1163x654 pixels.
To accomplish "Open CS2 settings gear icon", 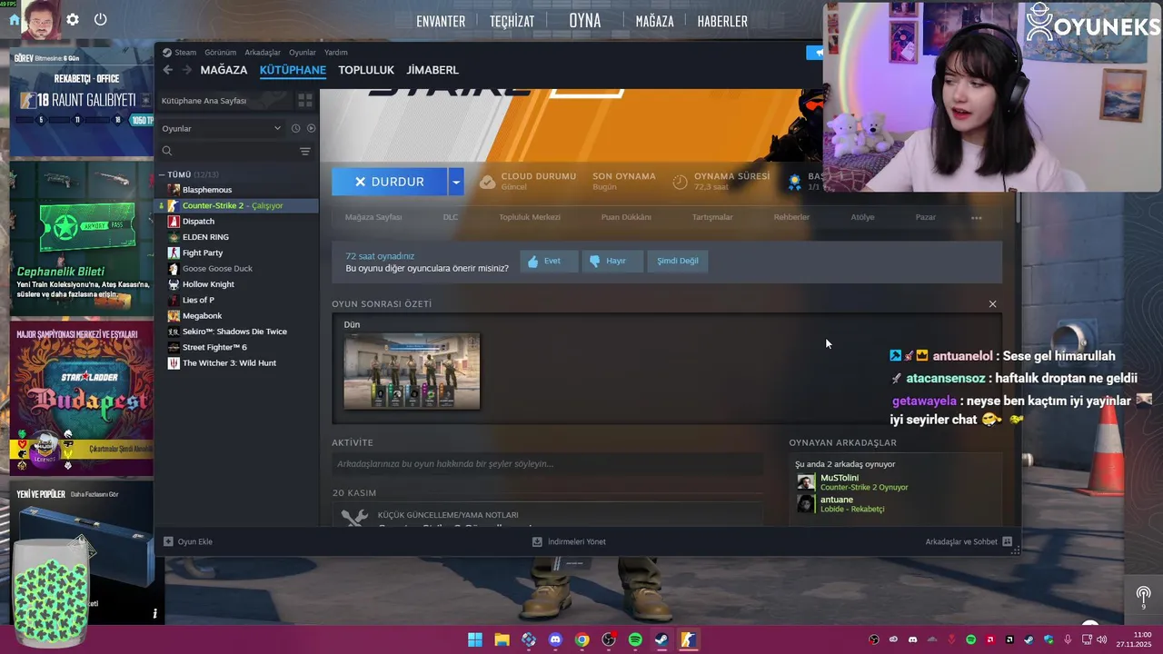I will coord(73,19).
